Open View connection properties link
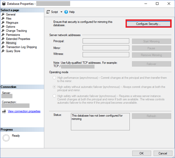 24,111
